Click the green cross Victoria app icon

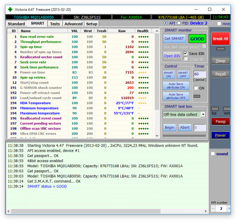pyautogui.click(x=10, y=9)
